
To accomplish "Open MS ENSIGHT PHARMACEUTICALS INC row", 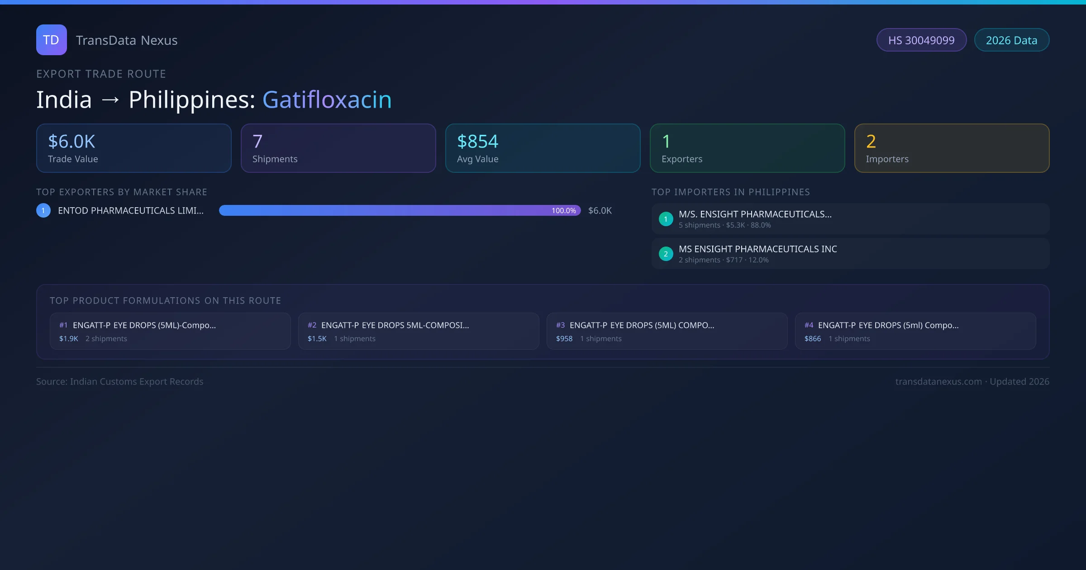I will (850, 254).
